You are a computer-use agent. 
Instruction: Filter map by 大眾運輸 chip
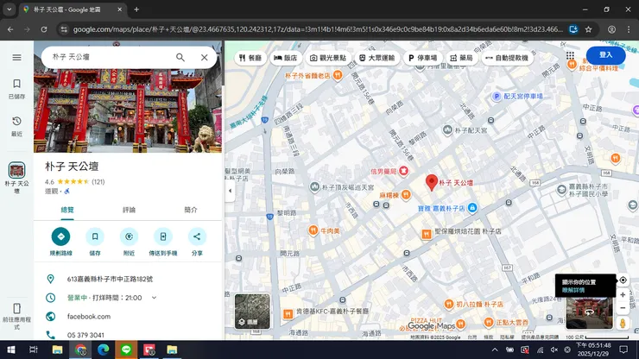coord(377,58)
